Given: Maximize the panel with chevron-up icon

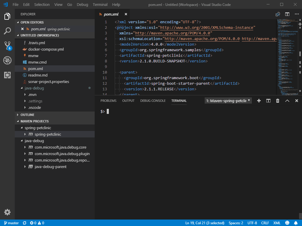Looking at the screenshot, I should 287,100.
